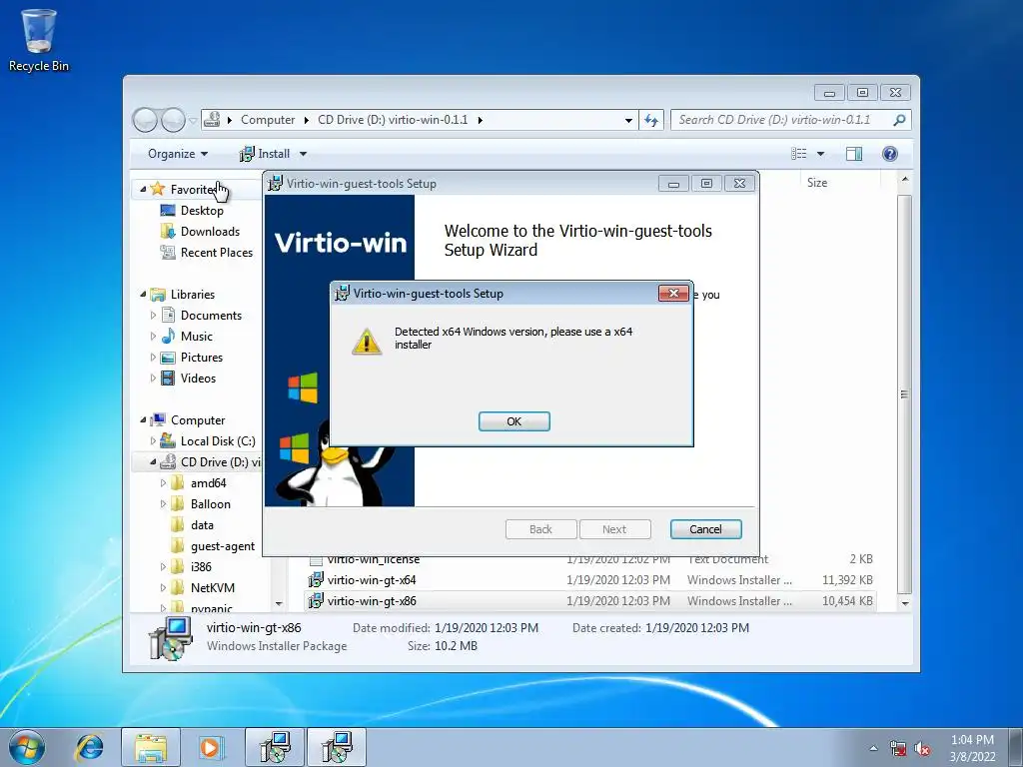
Task: Click the Local Disk (C:) drive icon
Action: tap(168, 440)
